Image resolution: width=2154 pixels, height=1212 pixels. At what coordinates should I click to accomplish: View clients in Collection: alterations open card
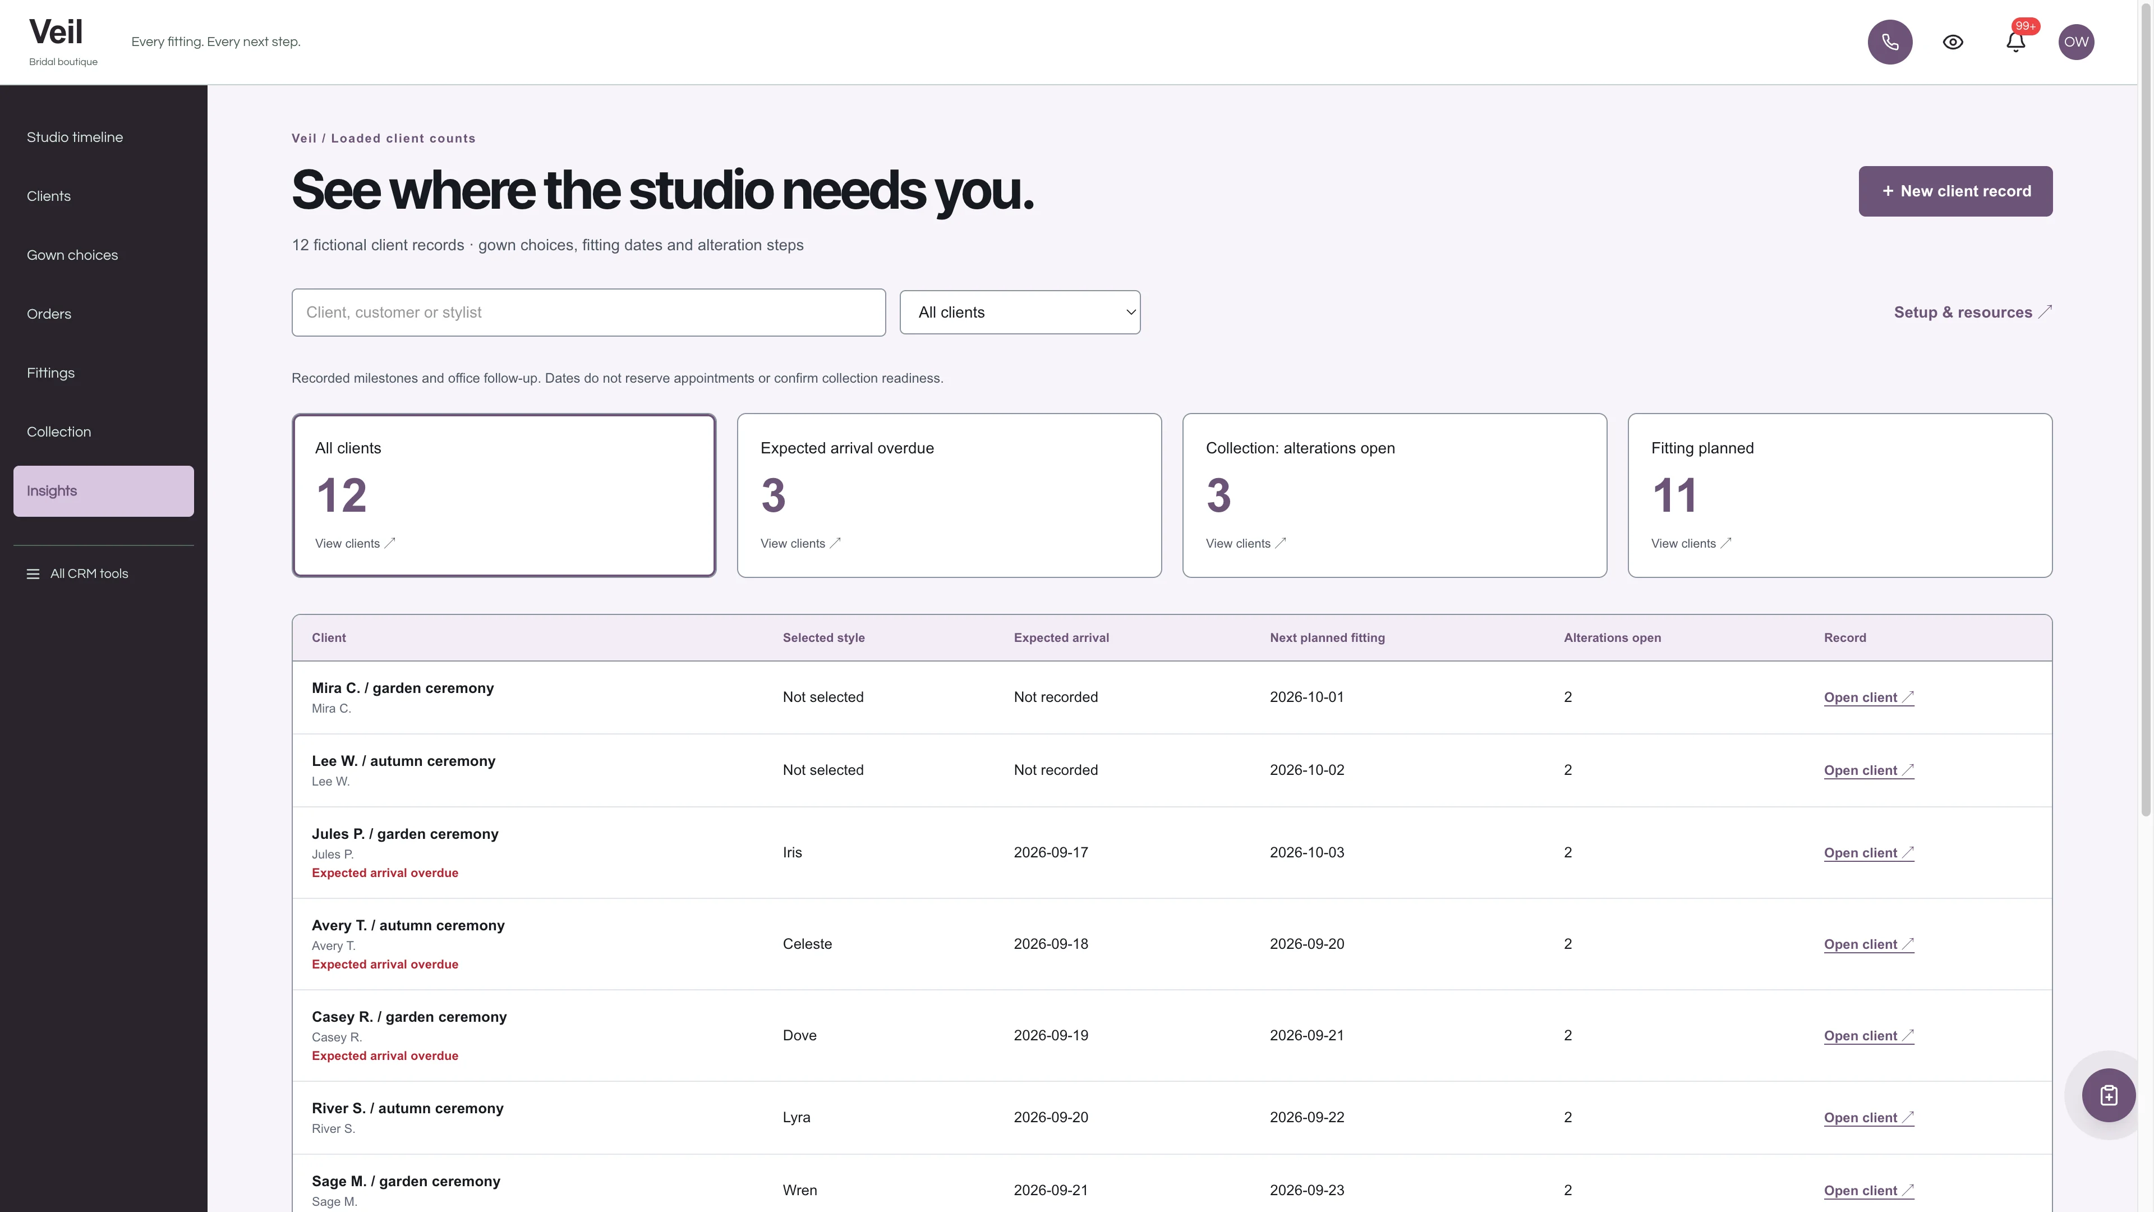click(1246, 544)
